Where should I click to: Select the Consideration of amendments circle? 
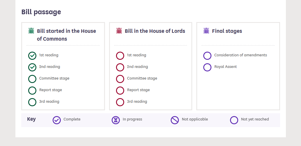(x=207, y=56)
